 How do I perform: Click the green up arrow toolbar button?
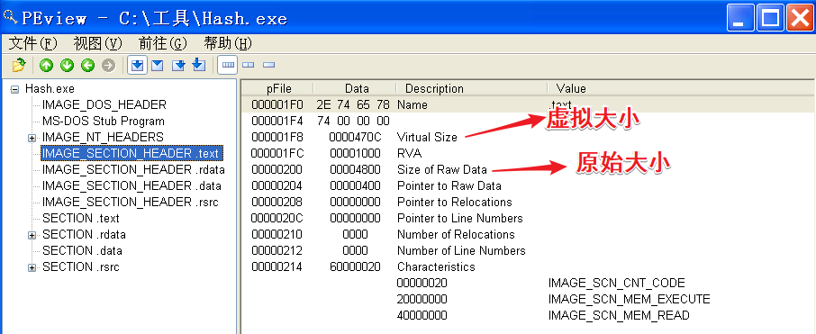pyautogui.click(x=46, y=65)
